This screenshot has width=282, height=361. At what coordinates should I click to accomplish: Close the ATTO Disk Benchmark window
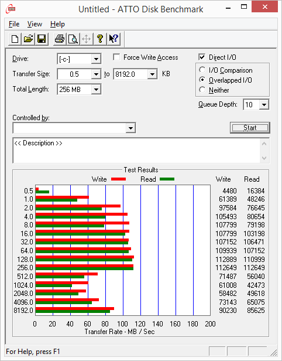[265, 7]
